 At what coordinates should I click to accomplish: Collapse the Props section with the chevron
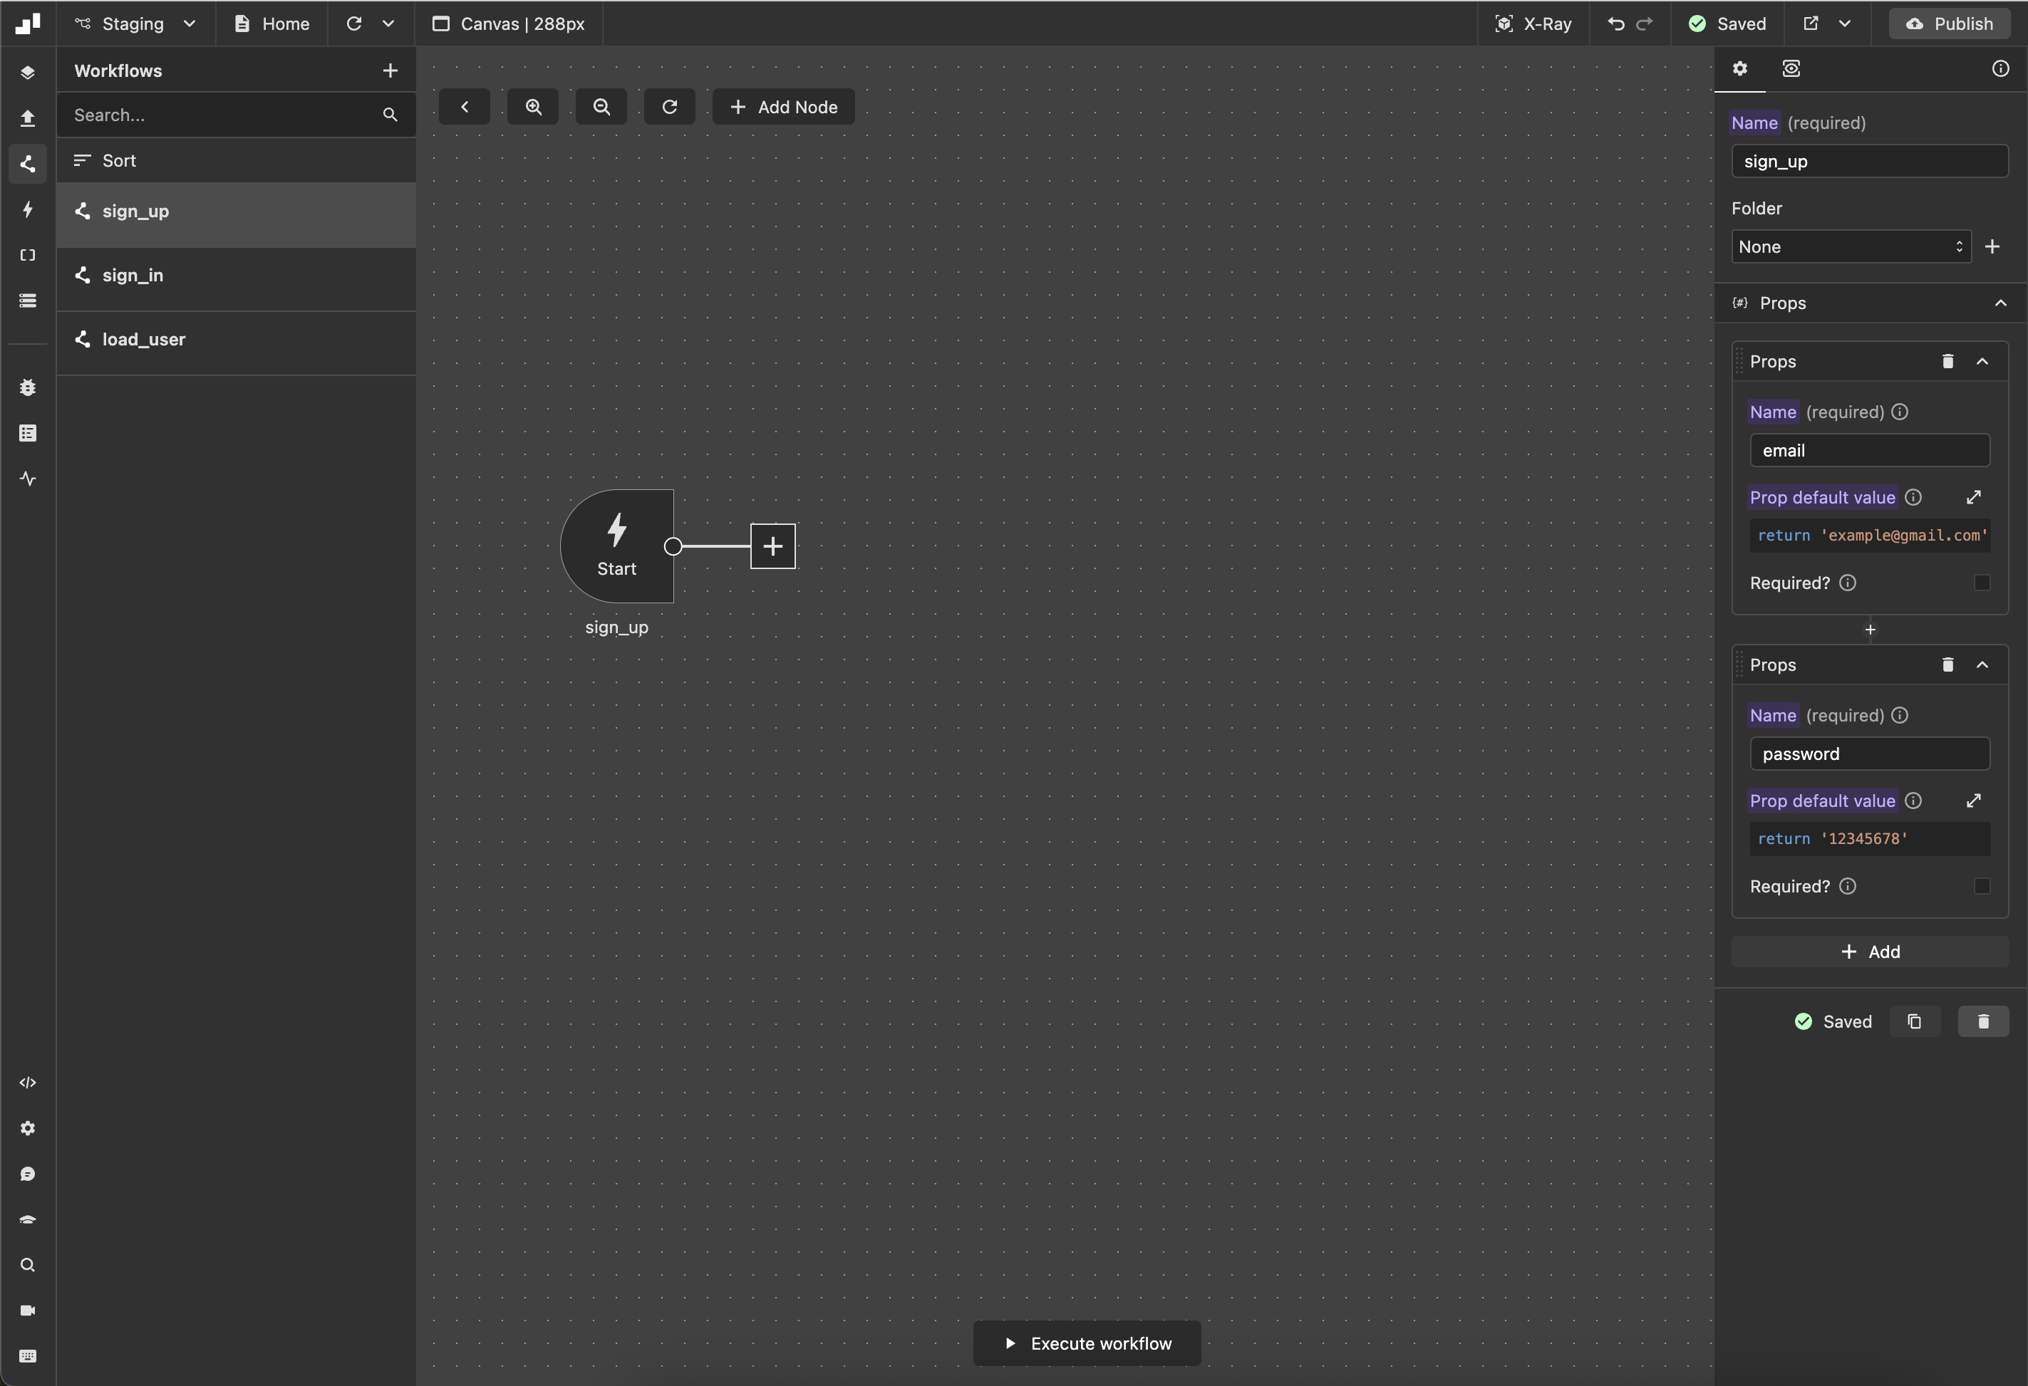click(2002, 303)
